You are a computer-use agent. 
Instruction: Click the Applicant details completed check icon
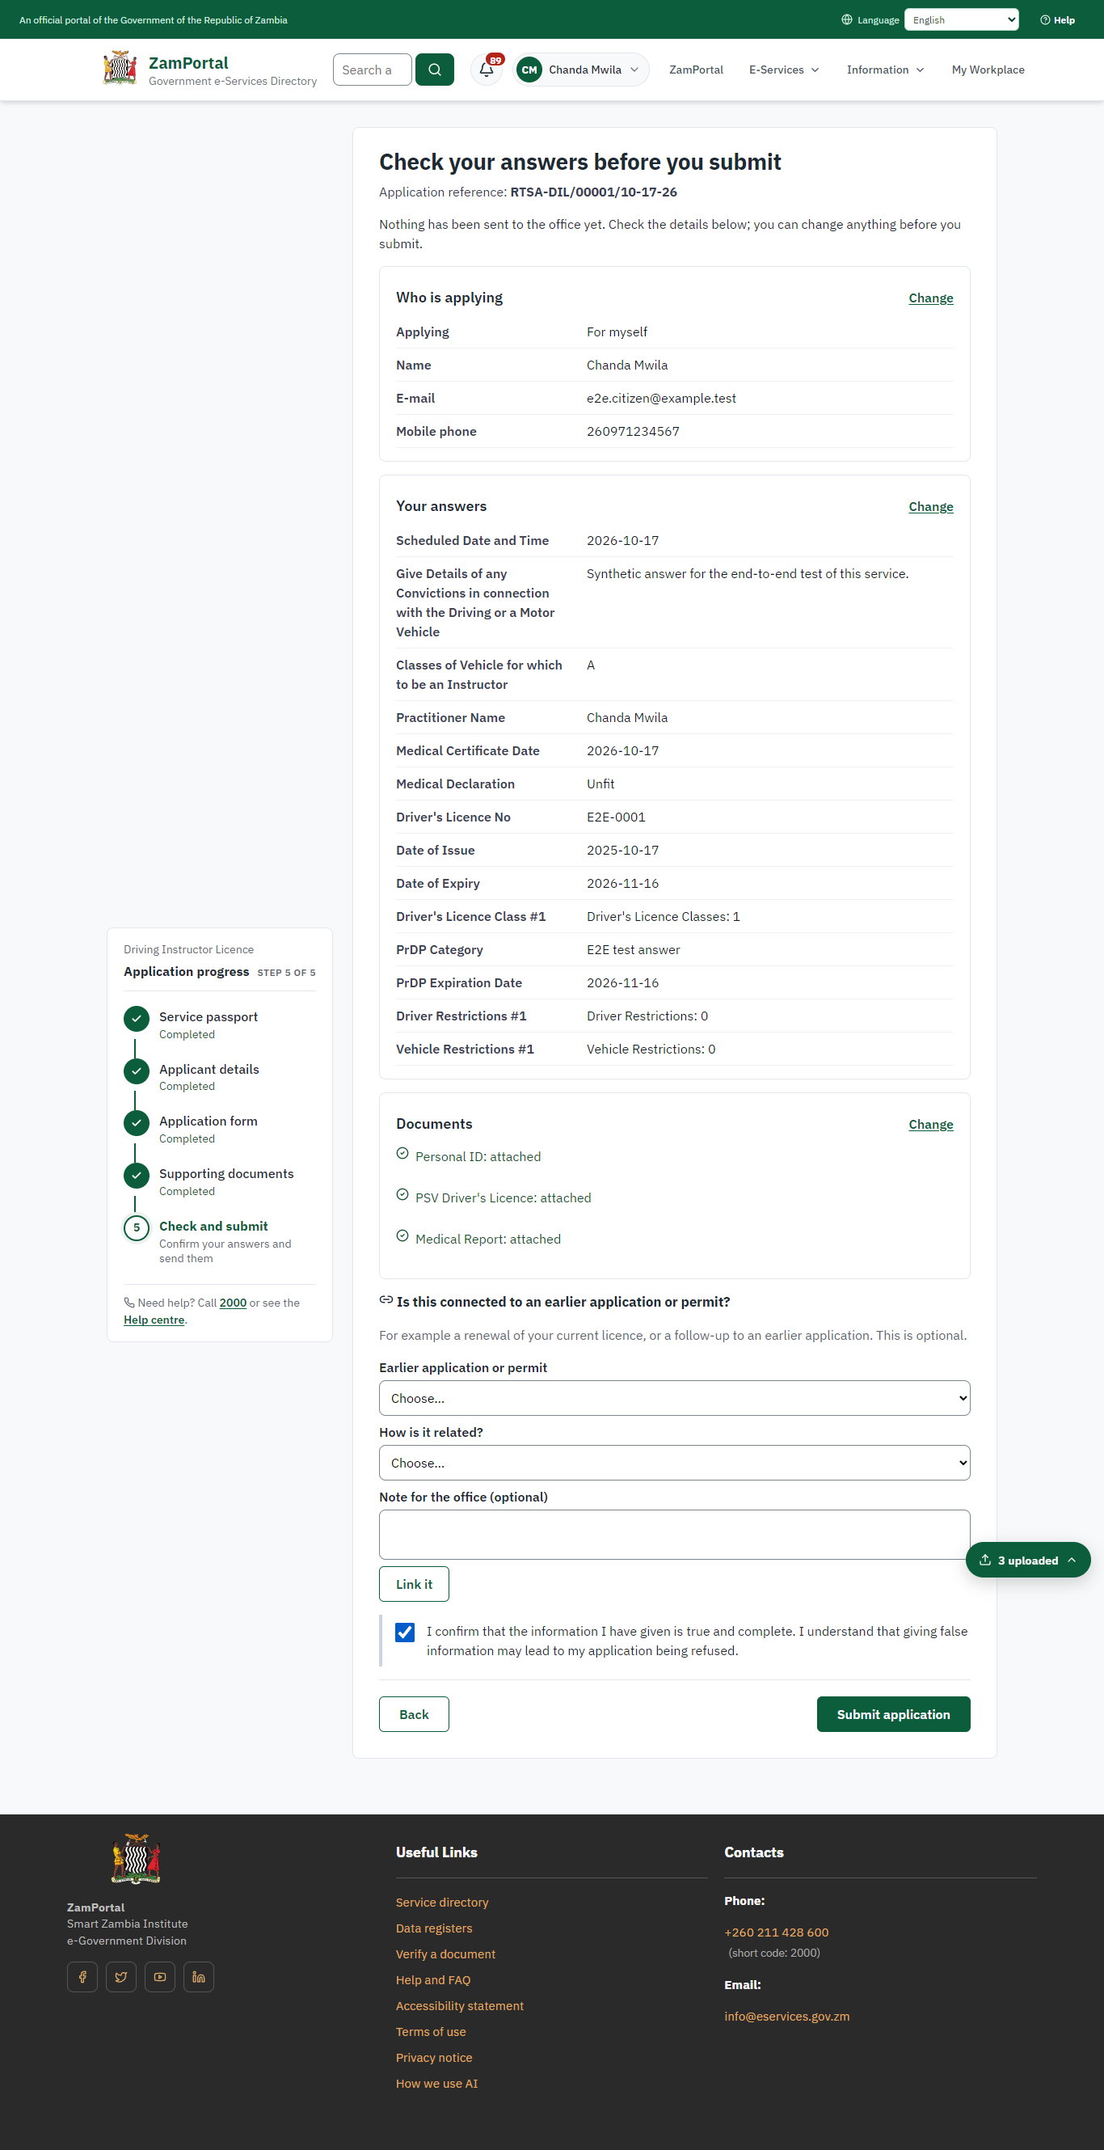[x=136, y=1071]
